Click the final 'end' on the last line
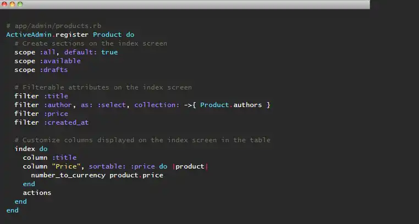Viewport: 419px width, 224px height. [13, 210]
